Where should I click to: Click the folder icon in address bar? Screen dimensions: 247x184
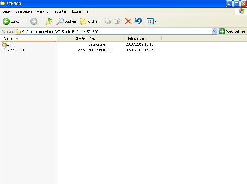(x=18, y=32)
